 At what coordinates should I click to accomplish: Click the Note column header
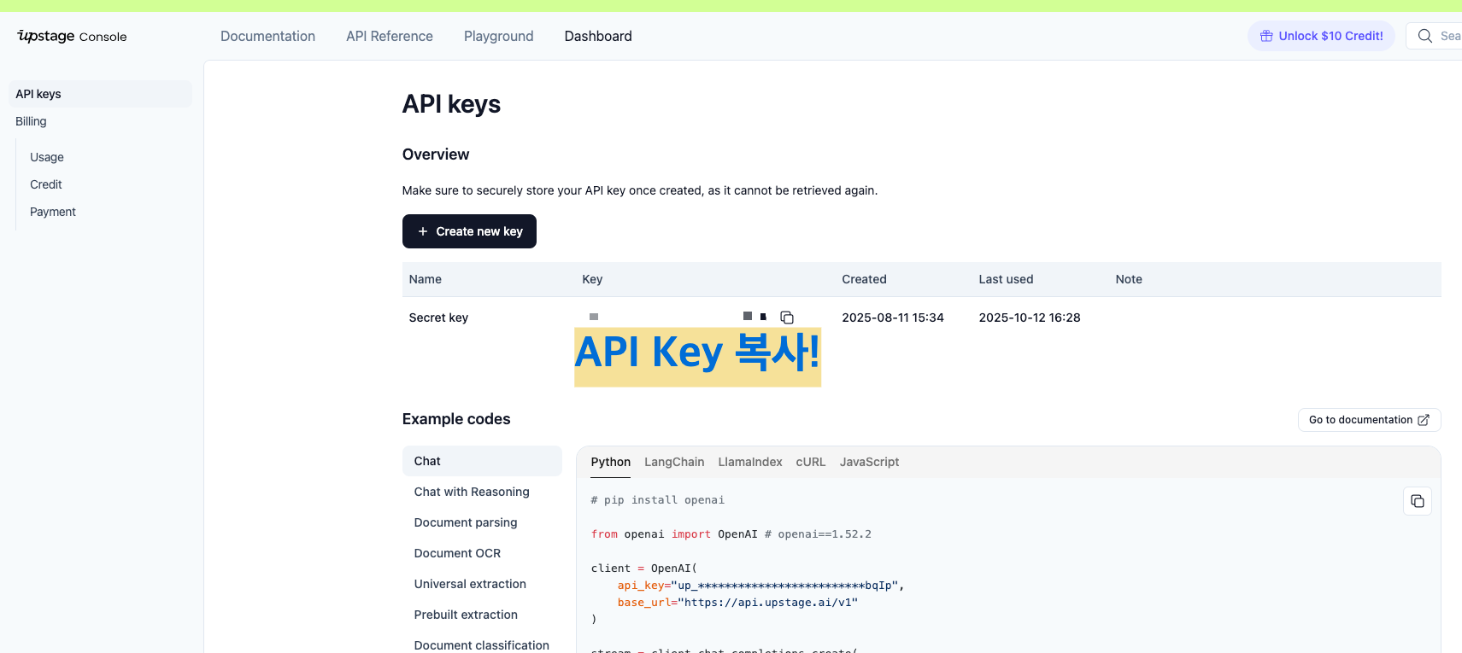1129,279
